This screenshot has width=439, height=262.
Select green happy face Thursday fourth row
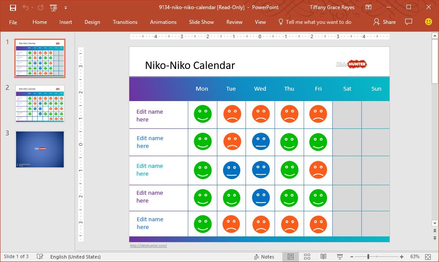point(289,198)
